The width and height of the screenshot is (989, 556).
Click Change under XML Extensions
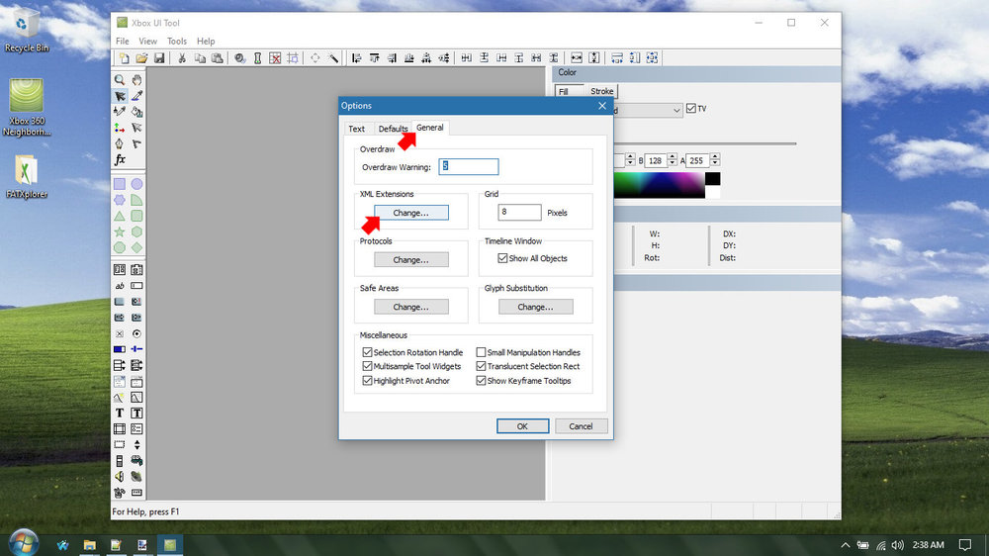411,213
